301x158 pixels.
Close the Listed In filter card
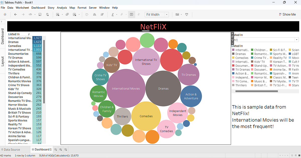tap(232, 33)
